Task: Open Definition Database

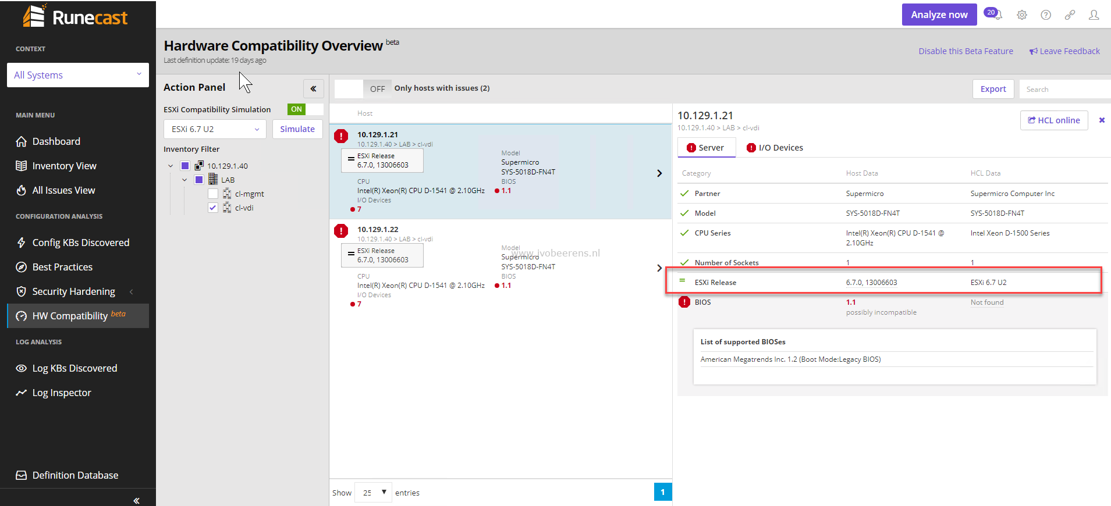Action: click(75, 475)
